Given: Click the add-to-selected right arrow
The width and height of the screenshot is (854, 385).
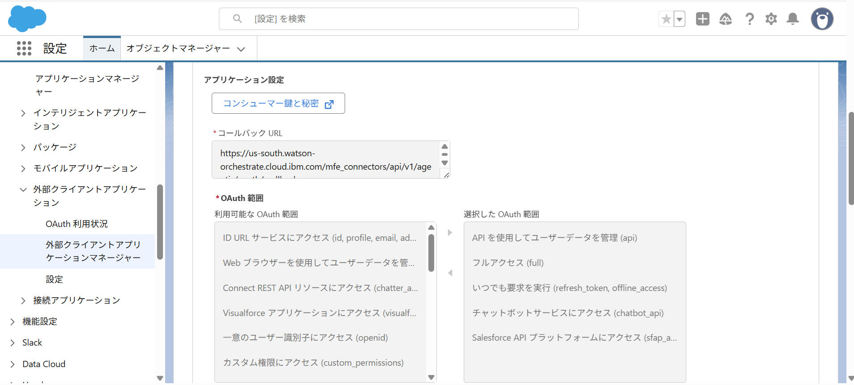Looking at the screenshot, I should 450,233.
